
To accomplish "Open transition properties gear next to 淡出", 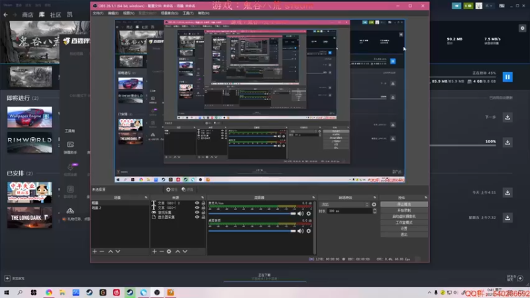I will 374,205.
